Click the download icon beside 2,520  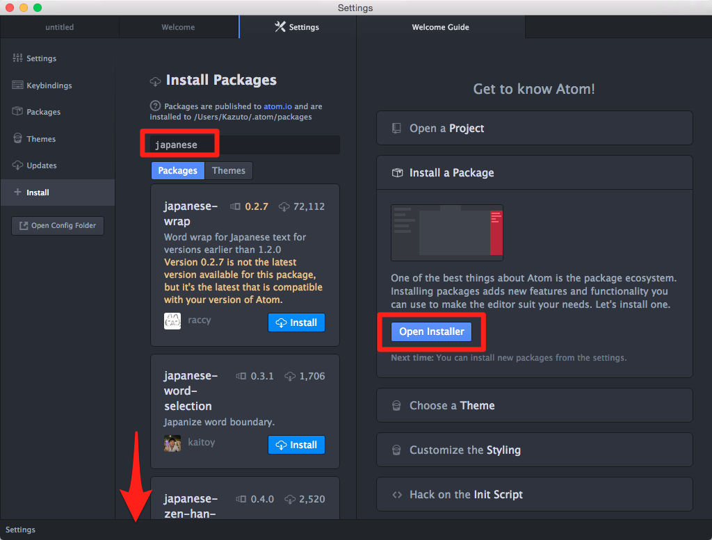coord(290,500)
